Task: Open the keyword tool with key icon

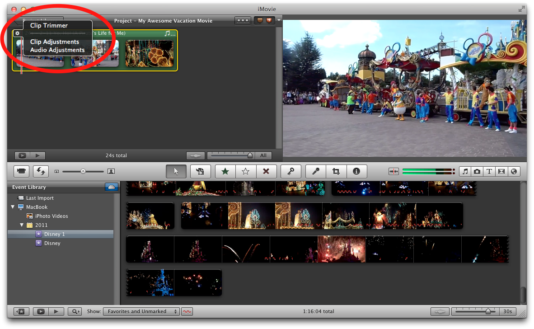Action: pyautogui.click(x=290, y=171)
